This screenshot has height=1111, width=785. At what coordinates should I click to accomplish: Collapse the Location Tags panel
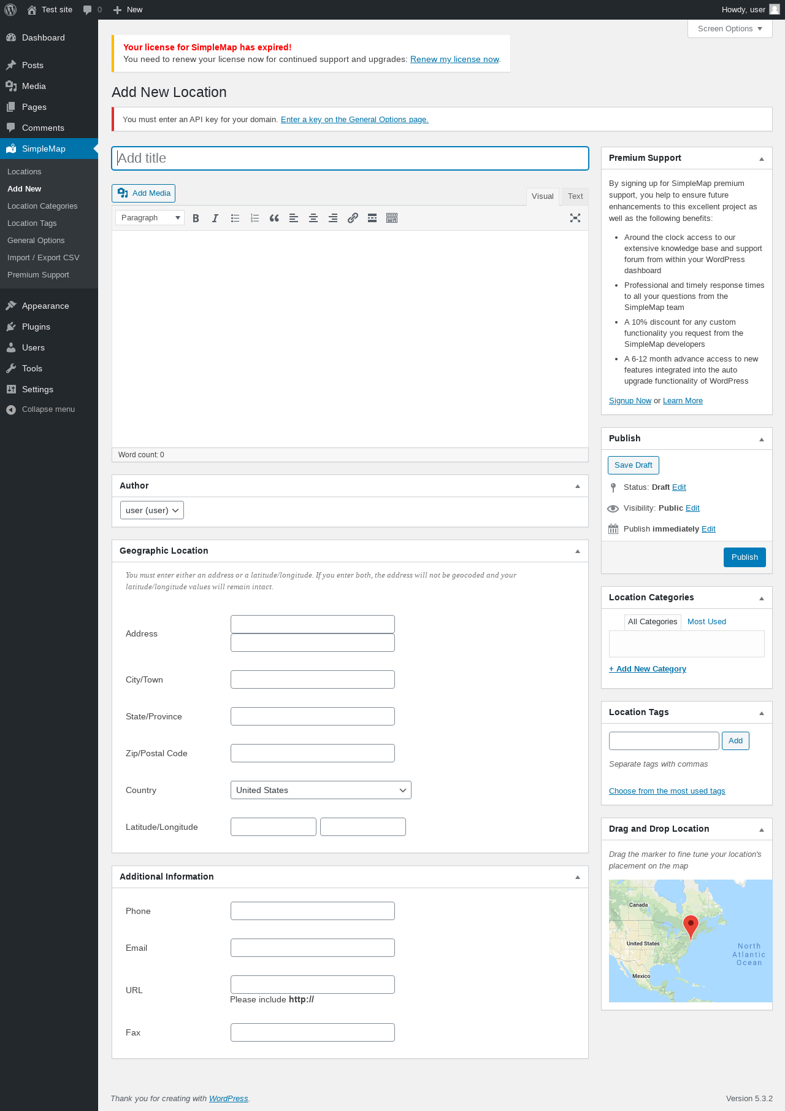click(x=762, y=713)
